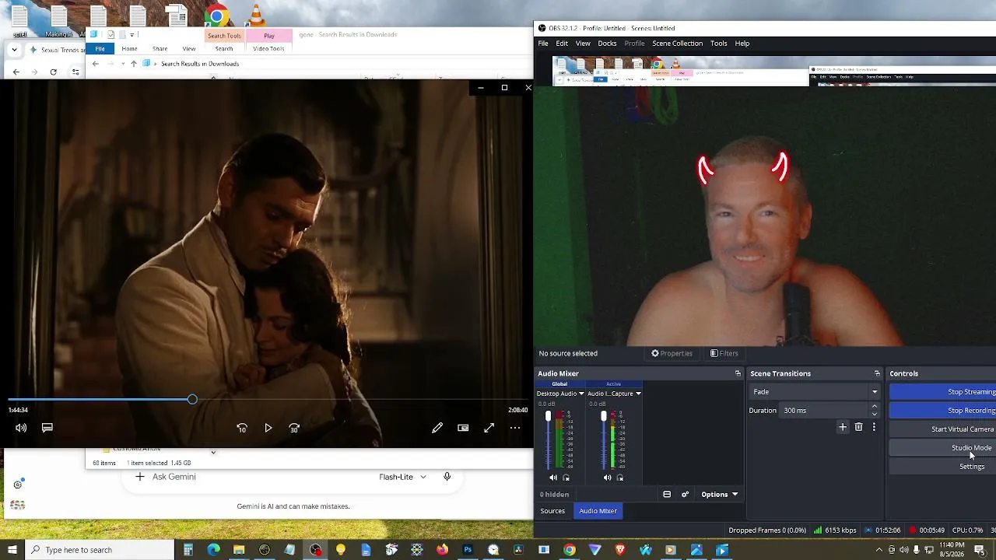Open source Properties button in OBS
Image resolution: width=996 pixels, height=560 pixels.
[x=672, y=353]
